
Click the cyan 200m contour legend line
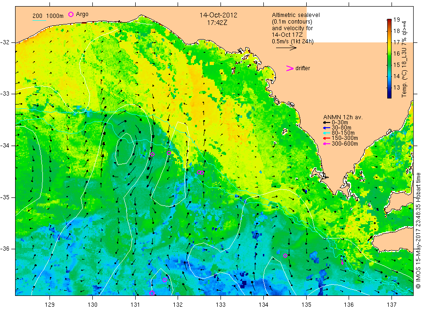39,20
